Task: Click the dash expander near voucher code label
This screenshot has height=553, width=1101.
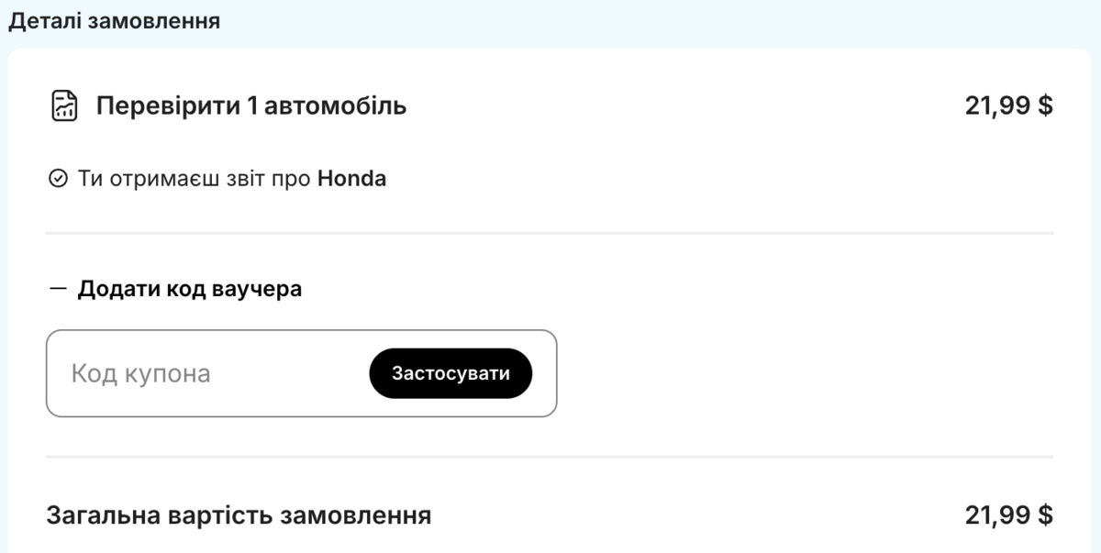Action: [x=57, y=288]
